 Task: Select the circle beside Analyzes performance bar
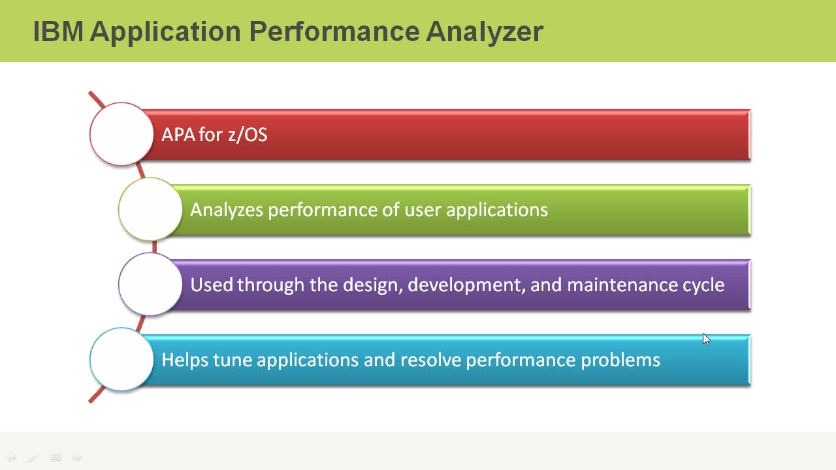click(150, 209)
